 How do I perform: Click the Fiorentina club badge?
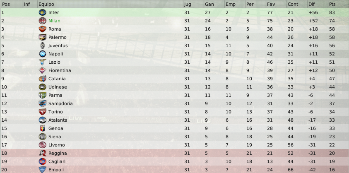tap(42, 70)
